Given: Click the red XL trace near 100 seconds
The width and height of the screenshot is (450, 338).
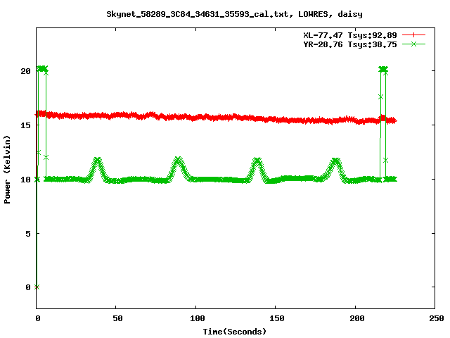Looking at the screenshot, I should (195, 117).
